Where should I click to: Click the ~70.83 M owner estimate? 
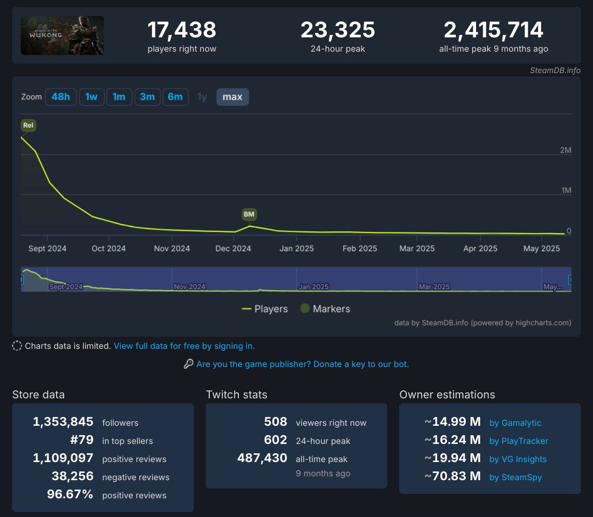(452, 476)
